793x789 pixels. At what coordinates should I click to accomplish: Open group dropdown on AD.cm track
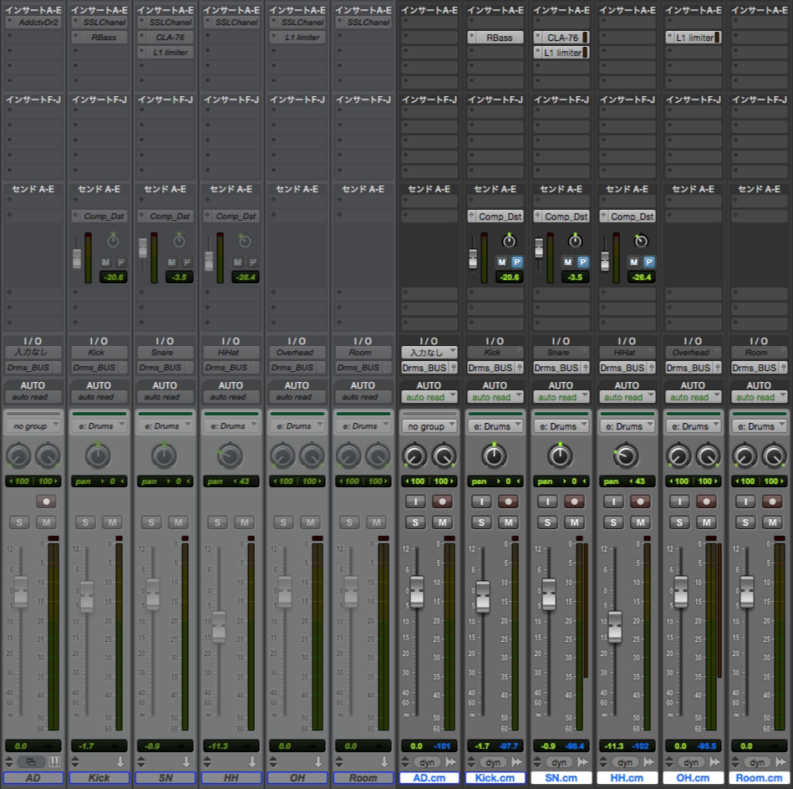click(430, 426)
